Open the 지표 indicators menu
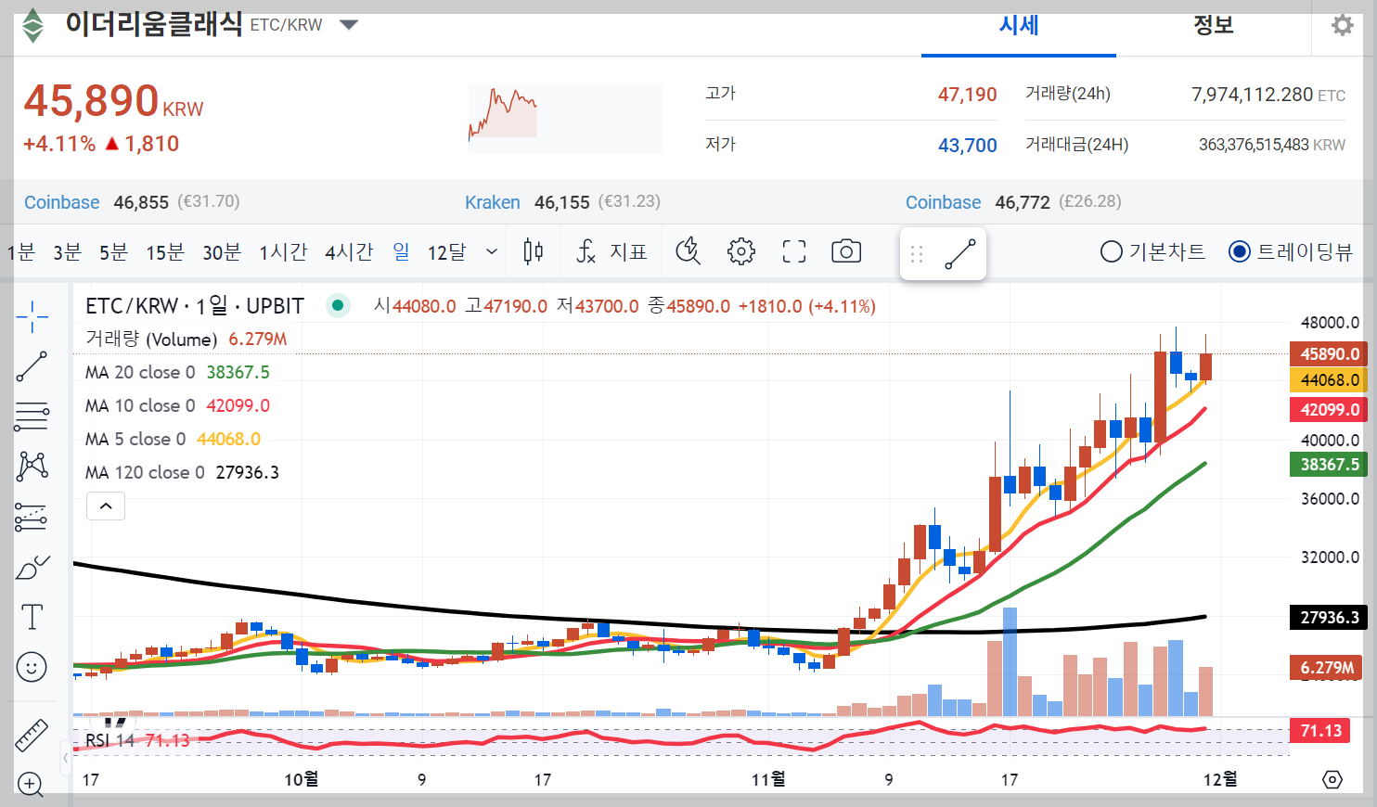 coord(612,251)
